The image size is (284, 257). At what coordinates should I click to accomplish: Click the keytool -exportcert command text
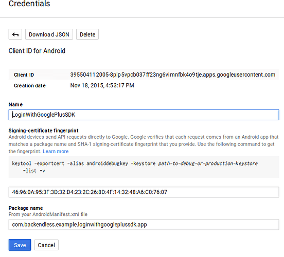click(135, 167)
